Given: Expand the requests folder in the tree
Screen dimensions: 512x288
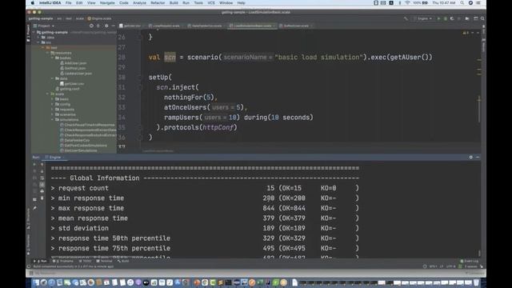Looking at the screenshot, I should (x=53, y=110).
